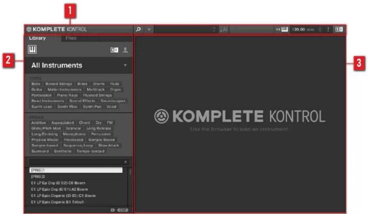Select the Plucked Strings type tag
Screen dimensions: 368x214
[x=97, y=95]
